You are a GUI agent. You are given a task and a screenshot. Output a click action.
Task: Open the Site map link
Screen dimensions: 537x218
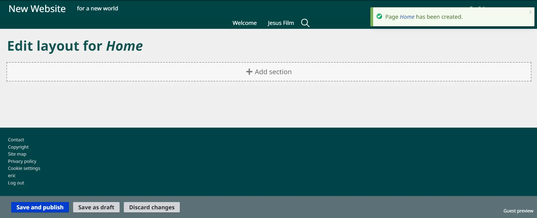tap(17, 154)
